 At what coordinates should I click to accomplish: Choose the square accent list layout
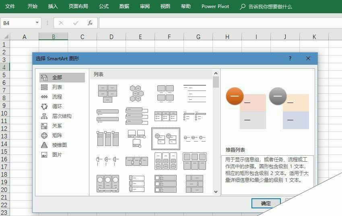click(x=195, y=116)
